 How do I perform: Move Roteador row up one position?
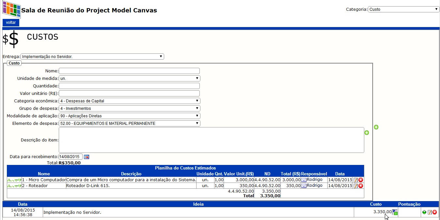click(x=12, y=186)
